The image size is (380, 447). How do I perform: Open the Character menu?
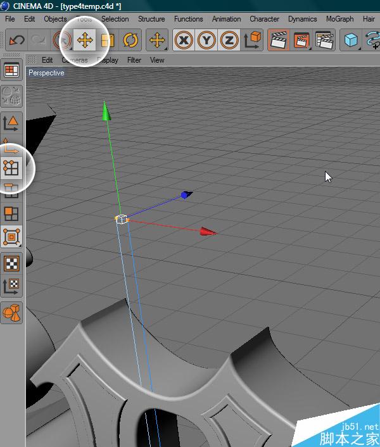[264, 19]
